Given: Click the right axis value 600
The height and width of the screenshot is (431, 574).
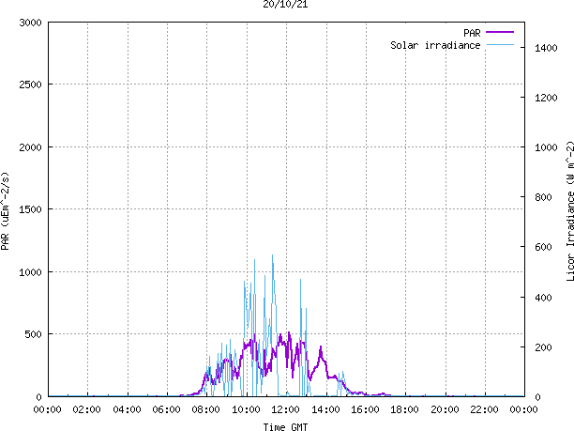Looking at the screenshot, I should click(543, 247).
